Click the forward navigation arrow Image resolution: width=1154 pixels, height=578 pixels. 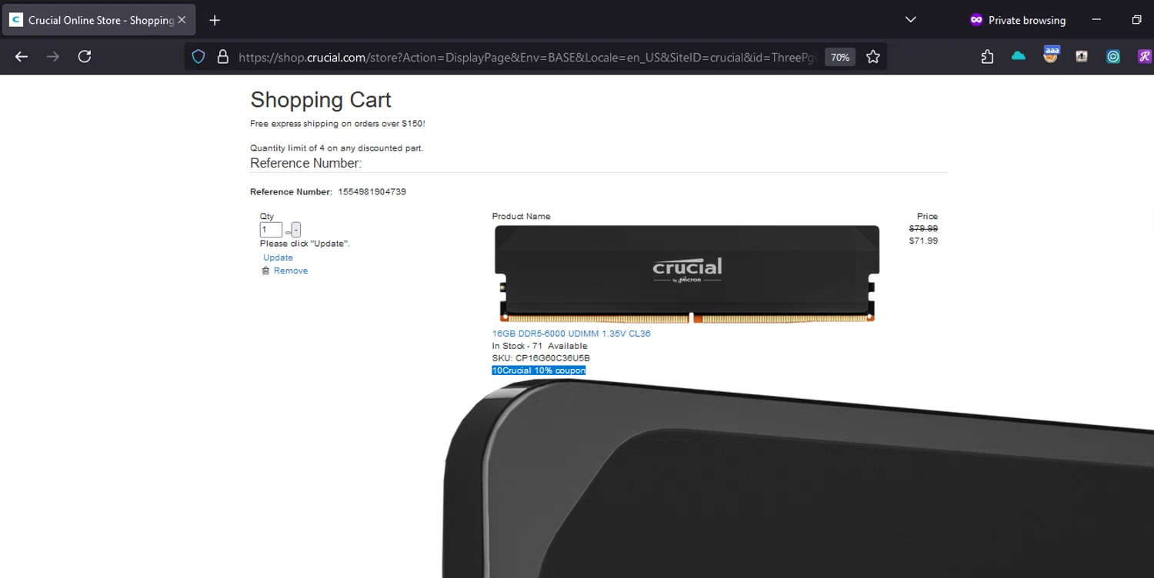53,56
